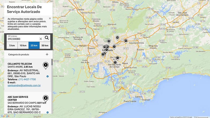The image size is (210, 118).
Task: Click the Guarujá label on the map
Action: (x=146, y=100)
